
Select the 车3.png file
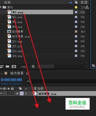pyautogui.click(x=17, y=22)
